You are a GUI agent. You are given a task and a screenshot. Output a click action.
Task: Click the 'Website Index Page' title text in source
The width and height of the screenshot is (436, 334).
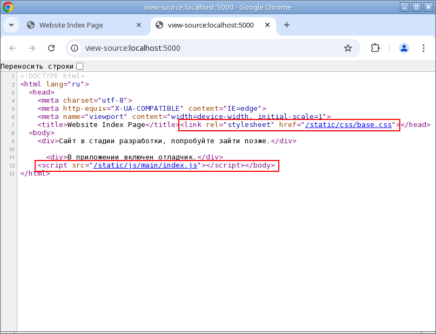point(106,125)
